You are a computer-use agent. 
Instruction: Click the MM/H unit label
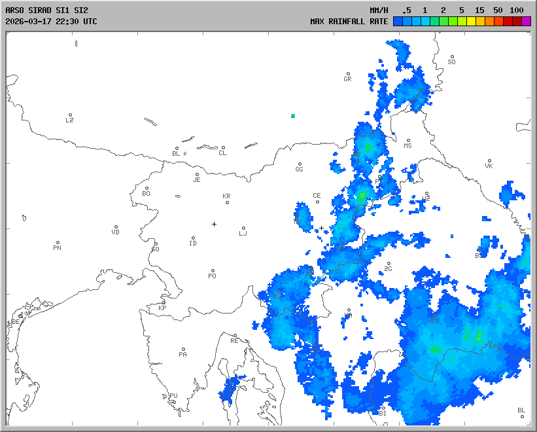(378, 10)
